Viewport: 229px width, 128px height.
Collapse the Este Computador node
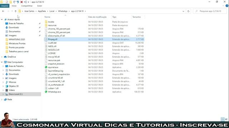(2, 62)
